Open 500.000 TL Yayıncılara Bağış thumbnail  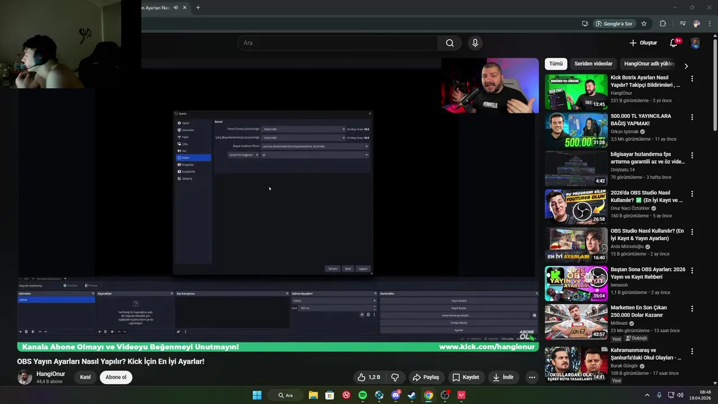coord(576,130)
